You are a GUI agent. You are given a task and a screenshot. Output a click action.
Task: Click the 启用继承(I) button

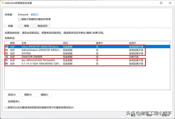(14, 102)
